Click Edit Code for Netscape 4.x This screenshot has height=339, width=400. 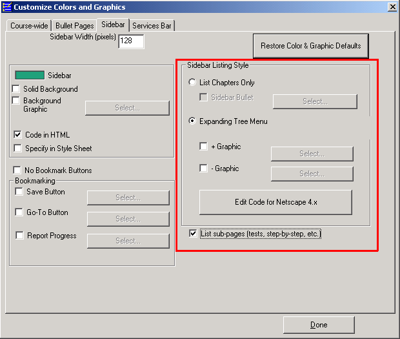tap(275, 202)
